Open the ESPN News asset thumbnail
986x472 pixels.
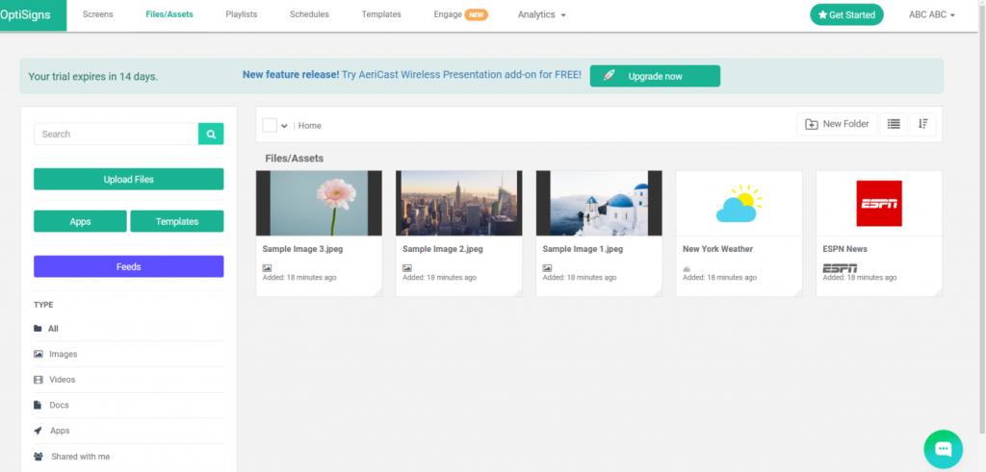coord(878,203)
